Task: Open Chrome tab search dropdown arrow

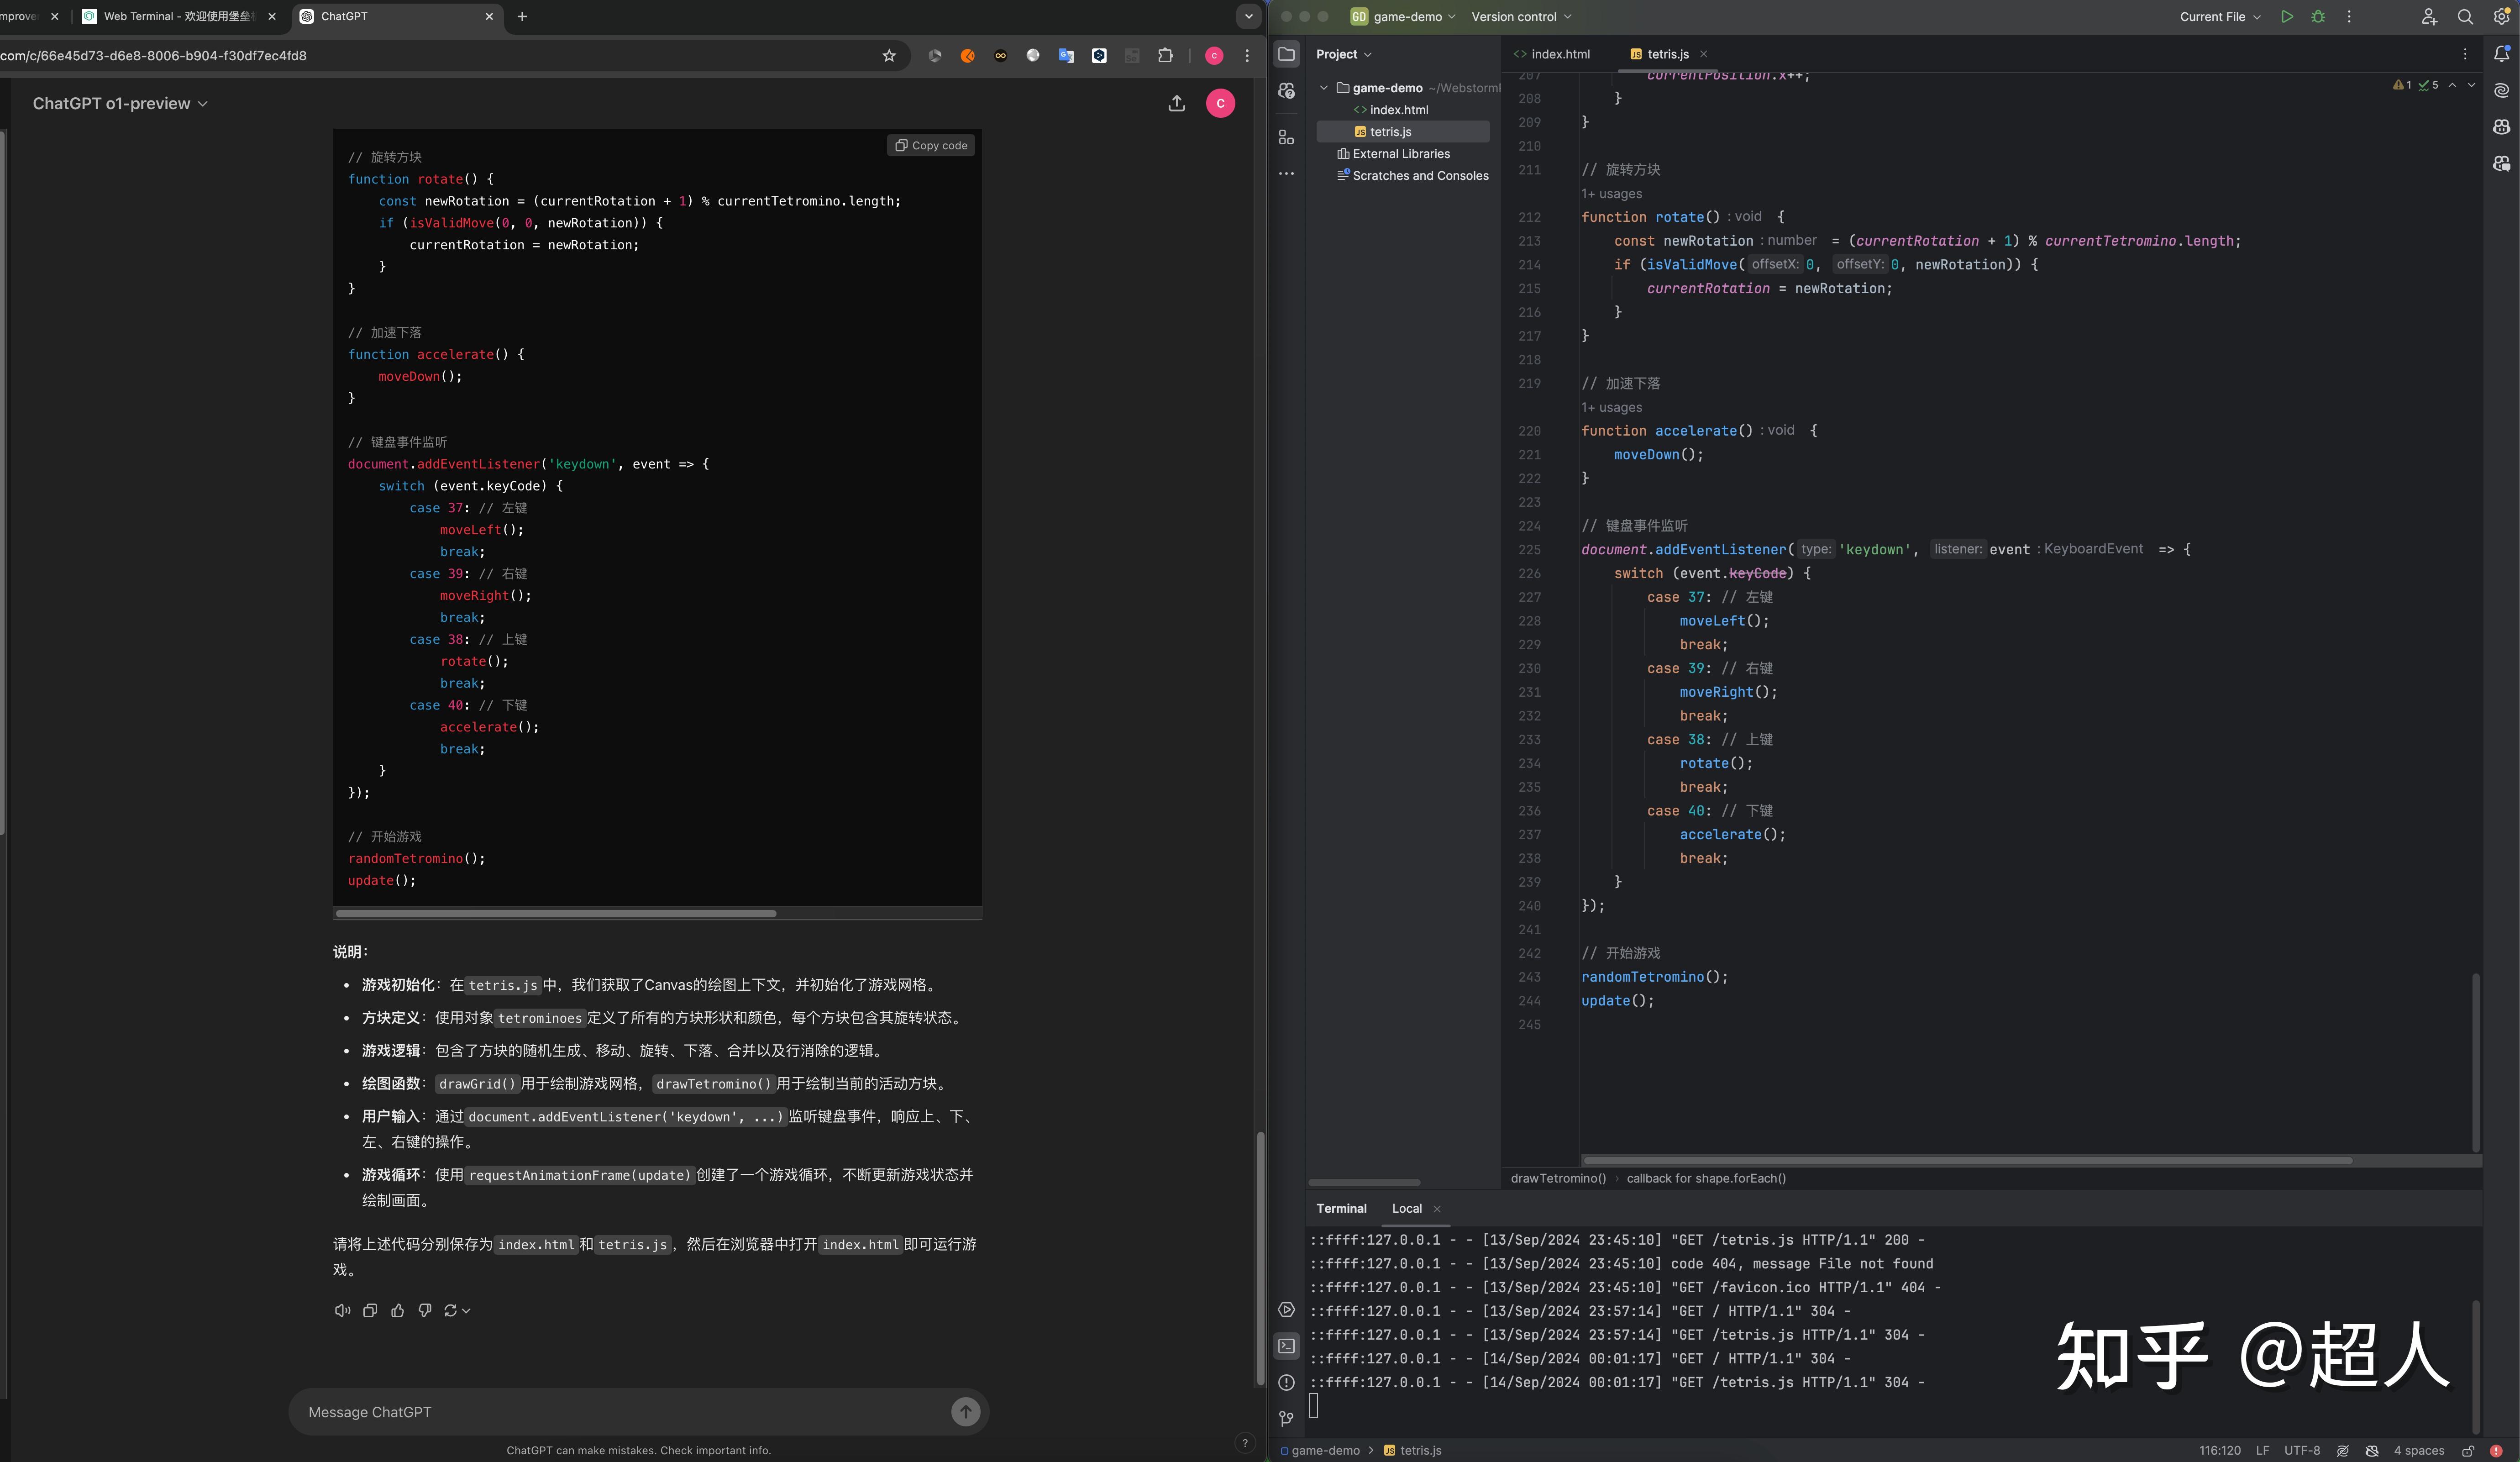Action: 1248,16
